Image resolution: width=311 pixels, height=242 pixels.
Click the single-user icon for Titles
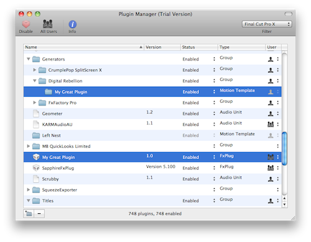point(271,201)
